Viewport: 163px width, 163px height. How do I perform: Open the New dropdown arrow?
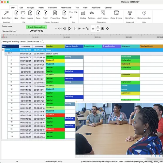coord(16,16)
